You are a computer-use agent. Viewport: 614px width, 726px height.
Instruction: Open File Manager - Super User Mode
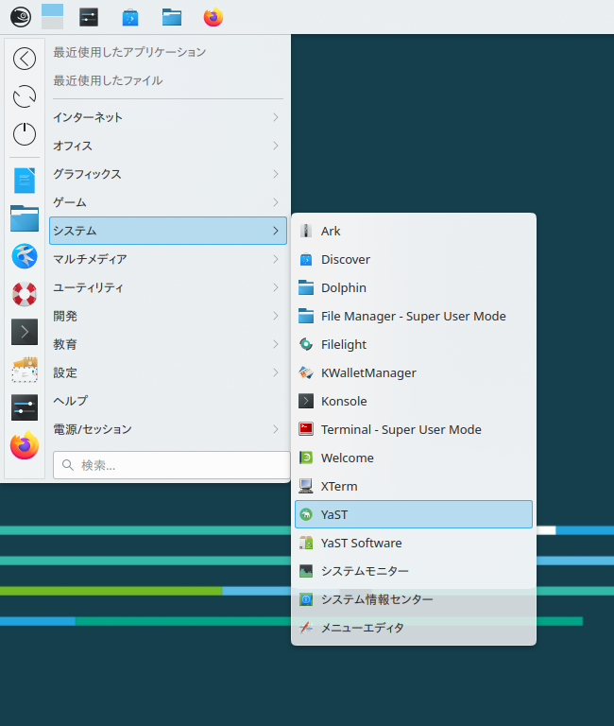414,316
